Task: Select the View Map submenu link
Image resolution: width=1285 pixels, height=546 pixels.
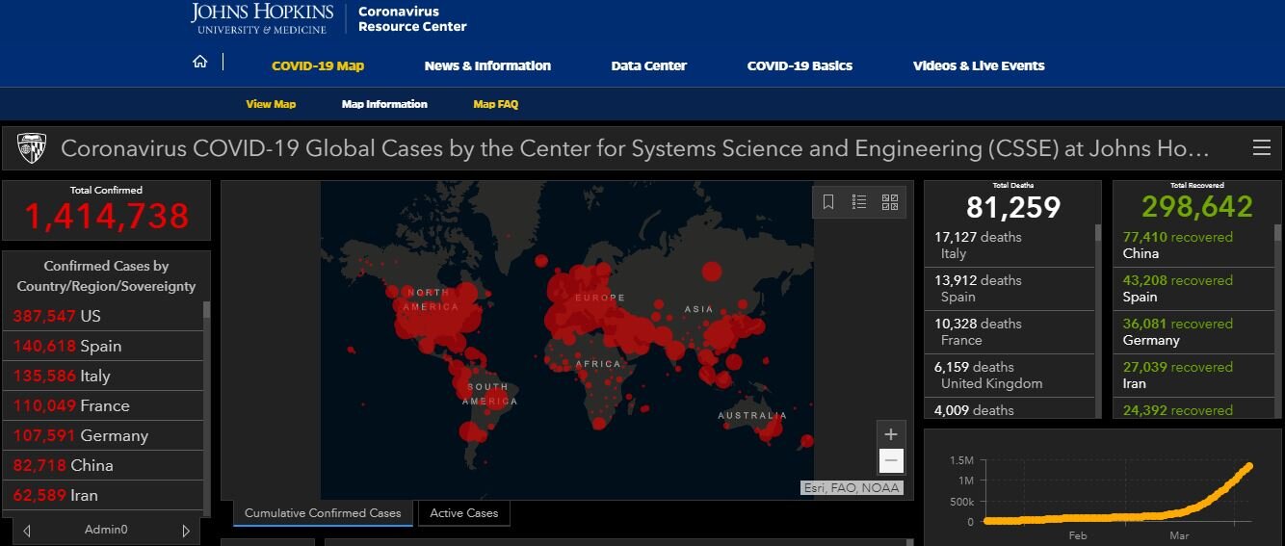Action: click(x=271, y=104)
